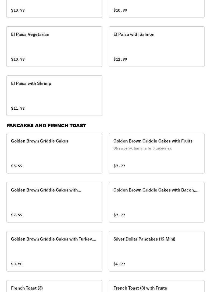Open the partially visible card above El Paisa Salmon
This screenshot has width=211, height=292.
(x=156, y=9)
